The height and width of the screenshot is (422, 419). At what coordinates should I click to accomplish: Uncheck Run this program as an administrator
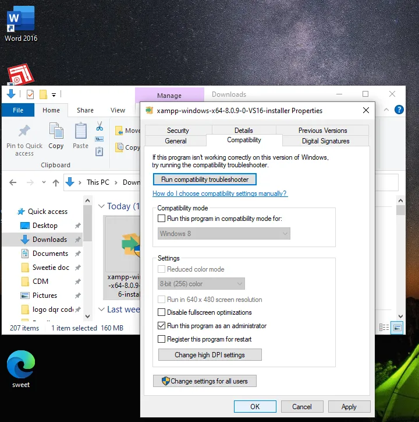pos(161,326)
